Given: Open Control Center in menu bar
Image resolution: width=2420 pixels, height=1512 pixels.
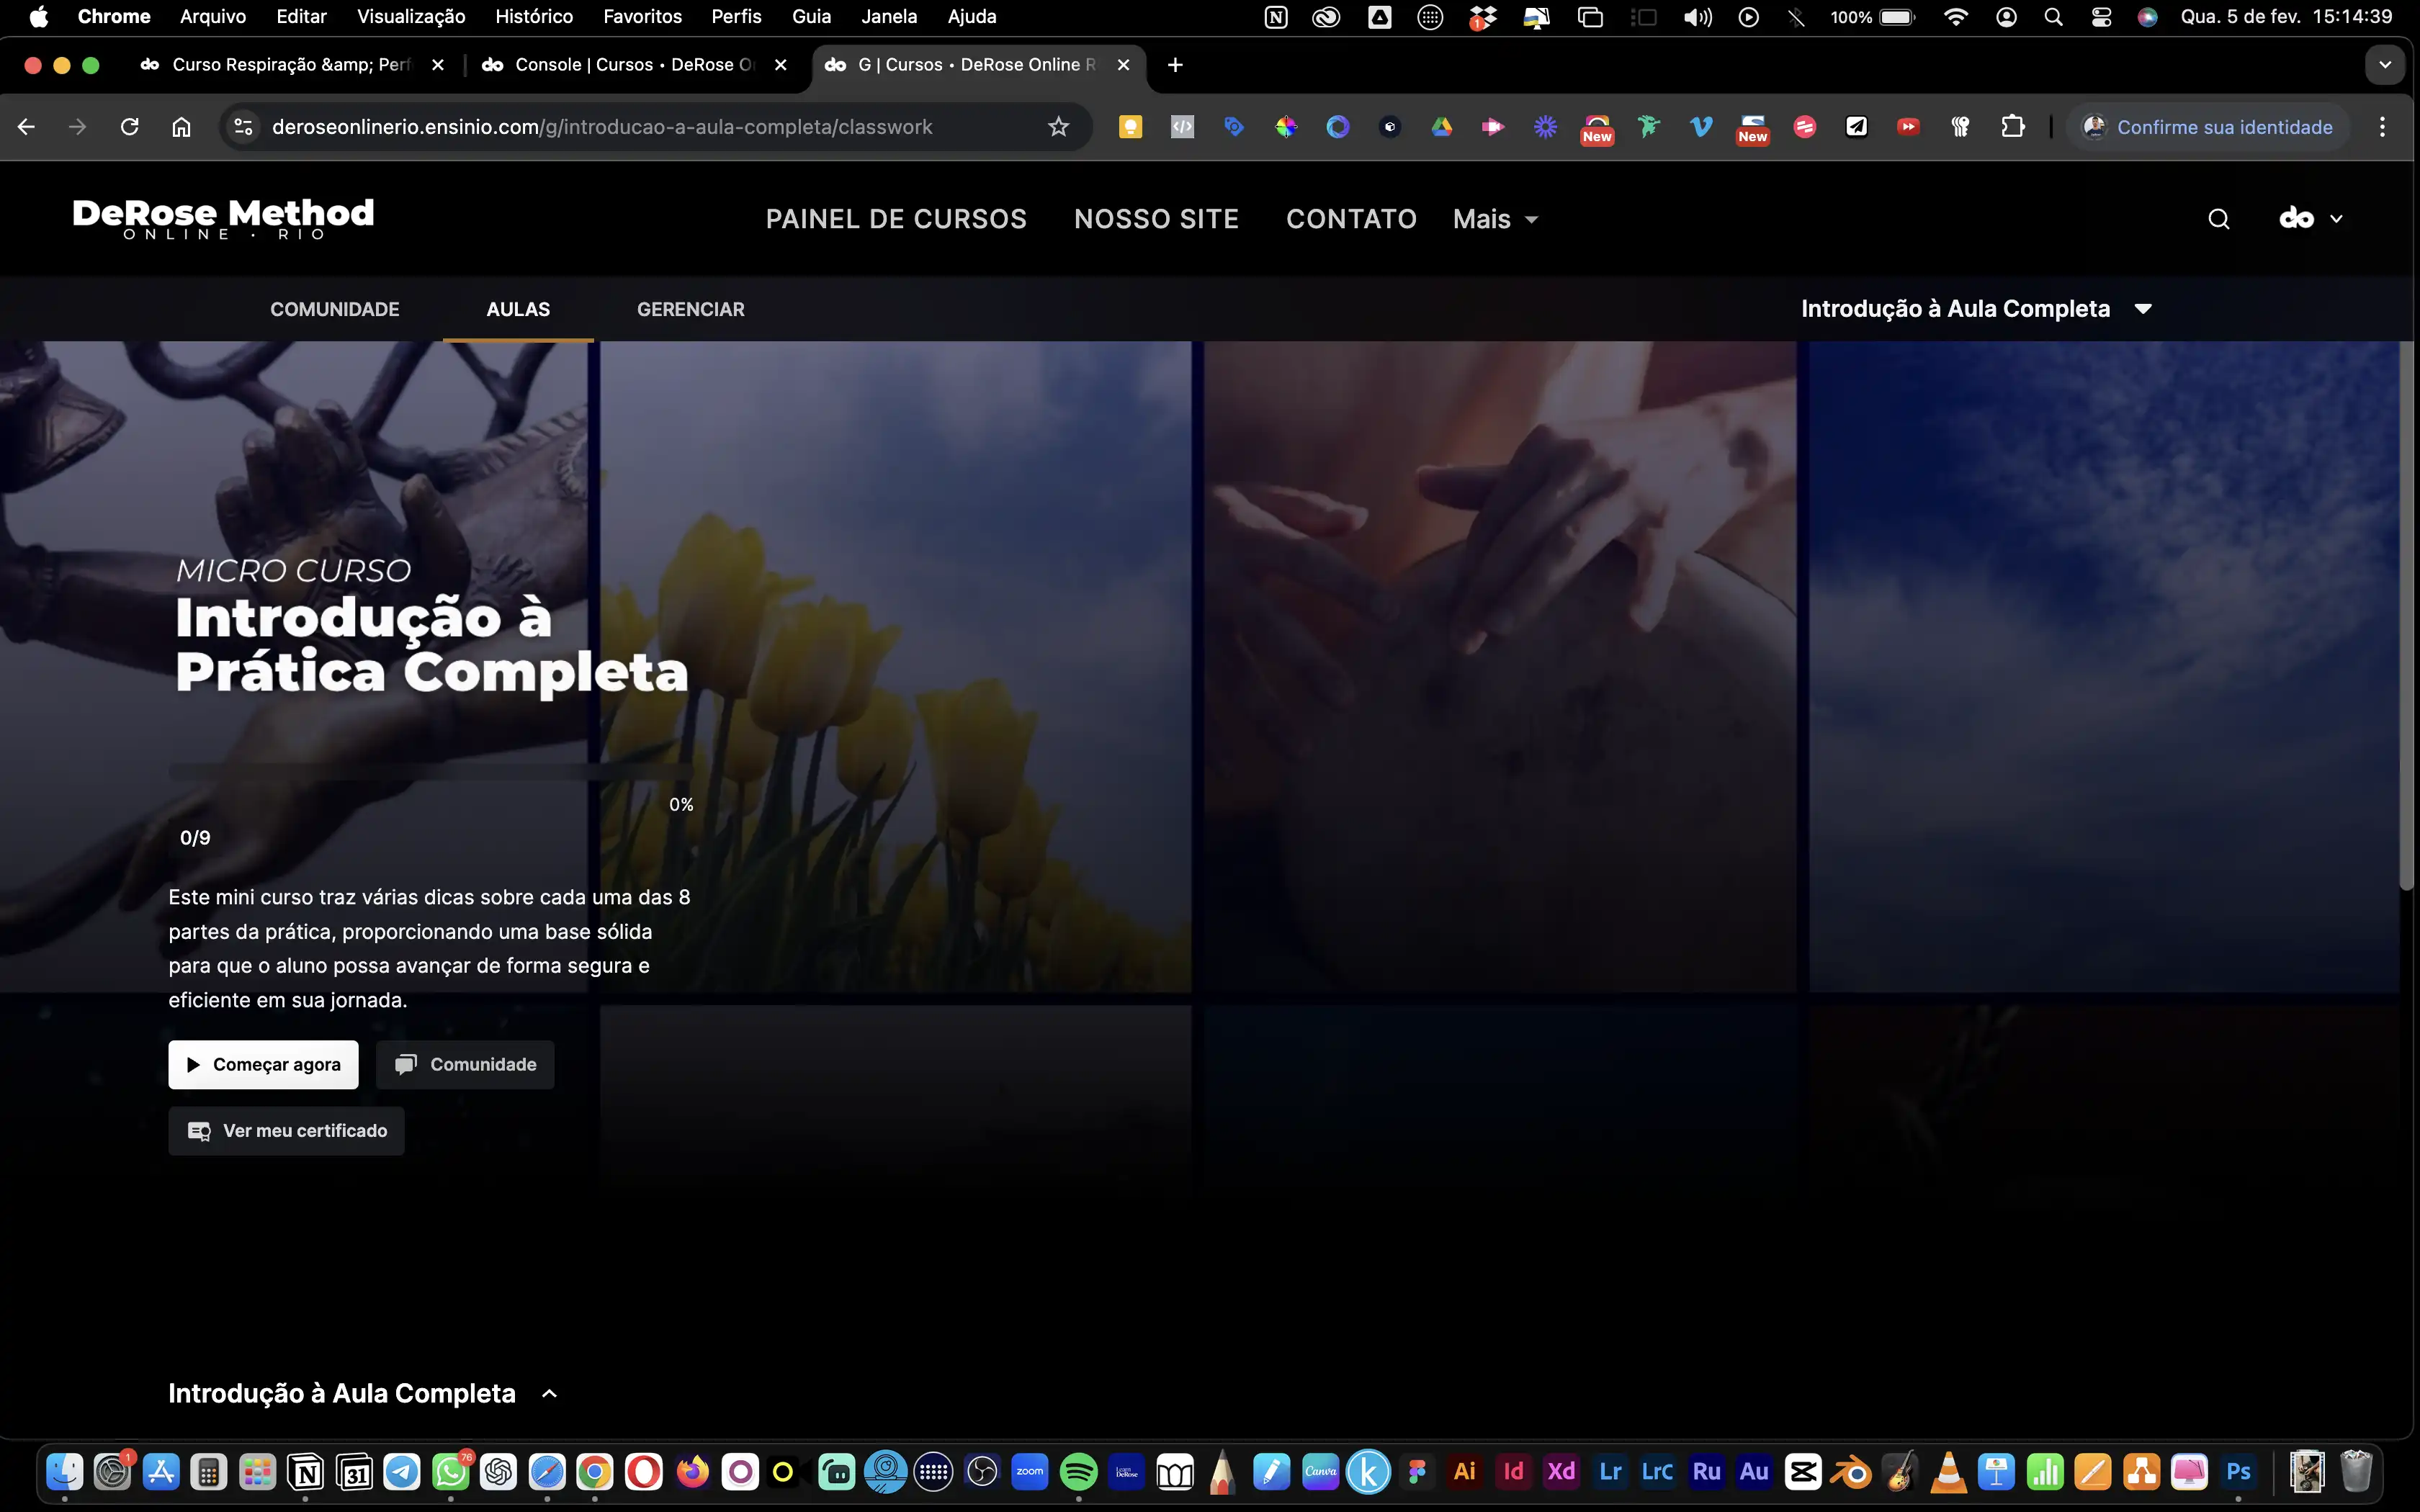Looking at the screenshot, I should click(2101, 17).
